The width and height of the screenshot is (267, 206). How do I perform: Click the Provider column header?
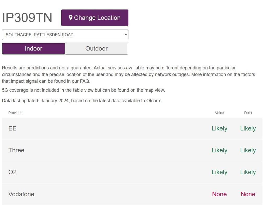[15, 113]
